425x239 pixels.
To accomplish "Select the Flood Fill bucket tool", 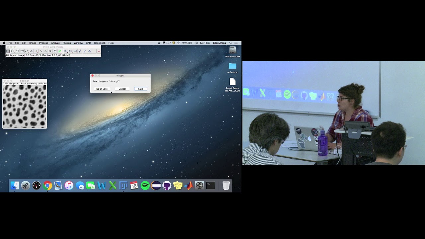I will pyautogui.click(x=89, y=51).
